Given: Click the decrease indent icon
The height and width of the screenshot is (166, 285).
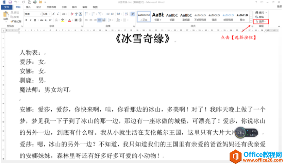Looking at the screenshot, I should pos(108,14).
